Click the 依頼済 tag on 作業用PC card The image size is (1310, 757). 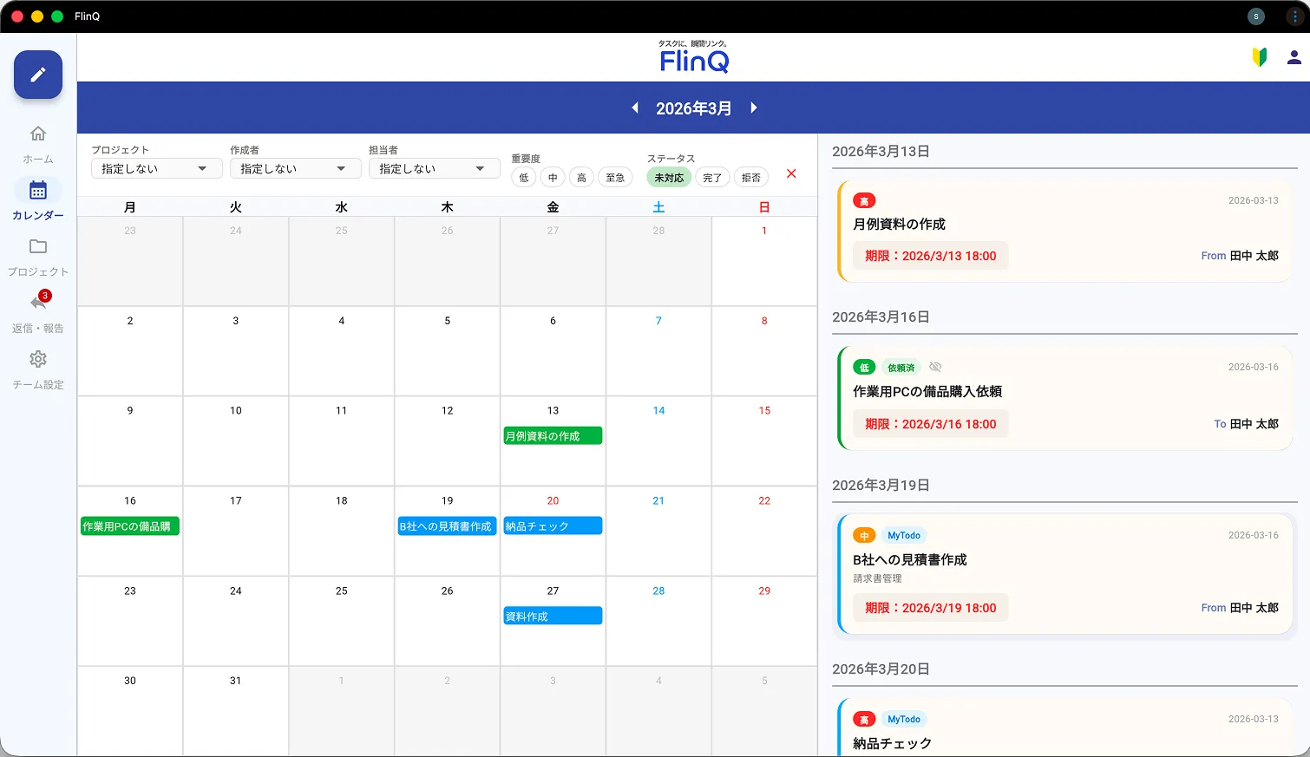(901, 368)
